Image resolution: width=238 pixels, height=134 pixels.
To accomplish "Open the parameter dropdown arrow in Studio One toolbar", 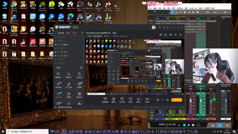I will tap(169, 13).
